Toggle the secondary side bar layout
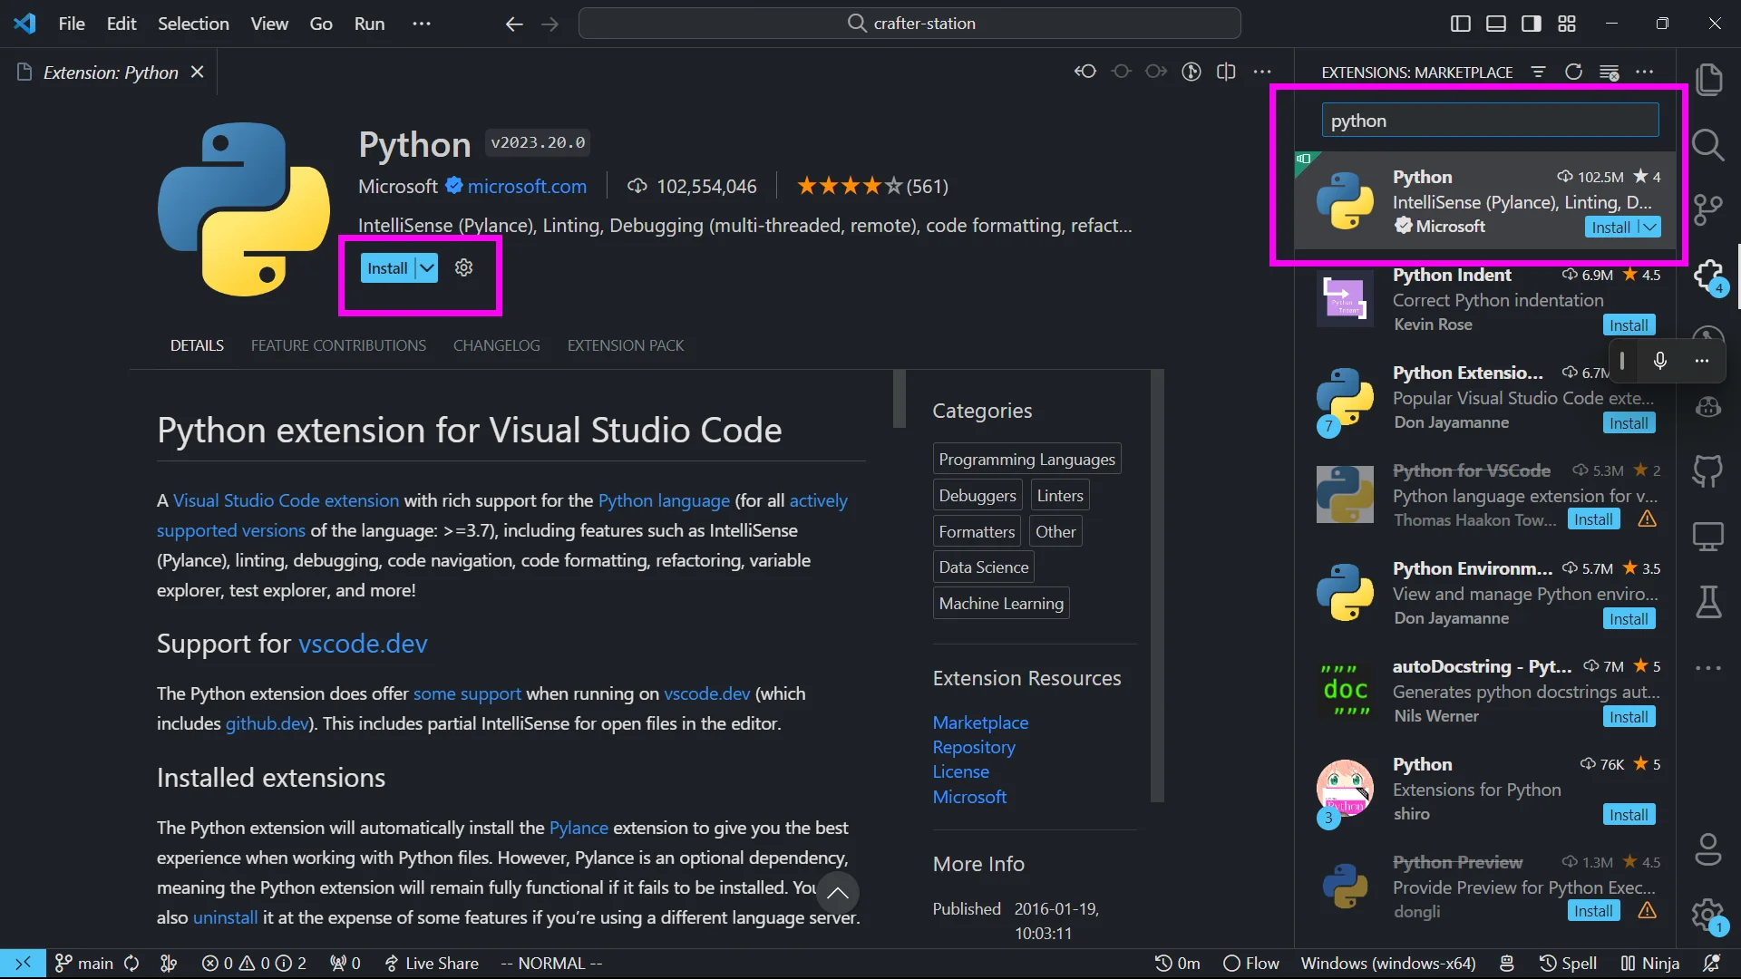The width and height of the screenshot is (1741, 979). [1531, 24]
